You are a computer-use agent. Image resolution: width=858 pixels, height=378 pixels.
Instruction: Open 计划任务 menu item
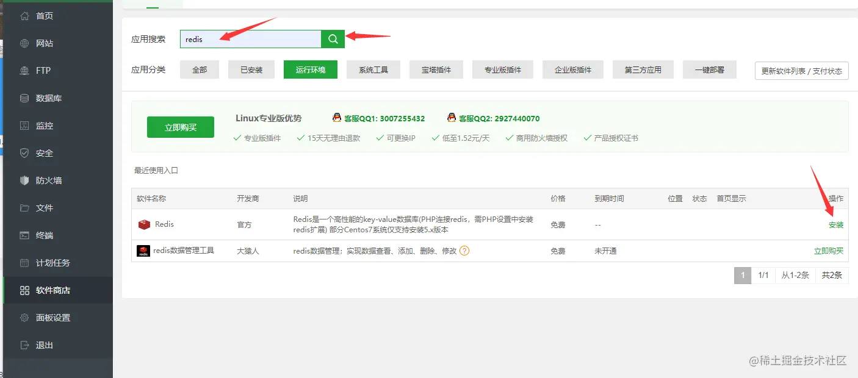pos(53,263)
